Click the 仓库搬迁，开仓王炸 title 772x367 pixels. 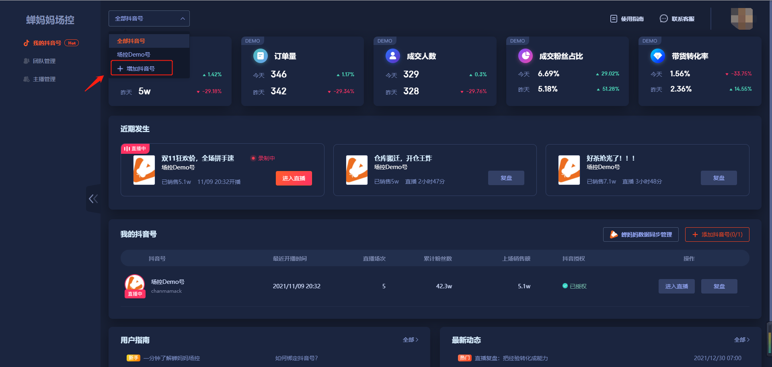pyautogui.click(x=403, y=158)
